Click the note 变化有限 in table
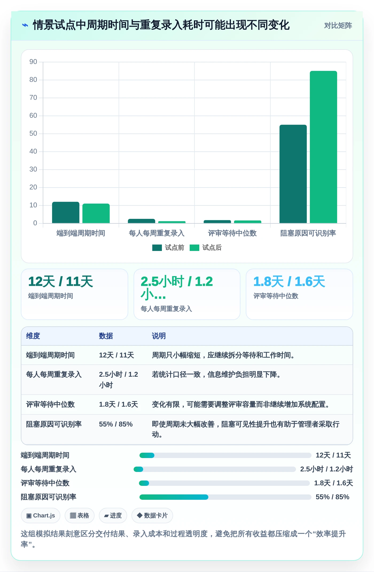The width and height of the screenshot is (374, 572). pos(241,405)
